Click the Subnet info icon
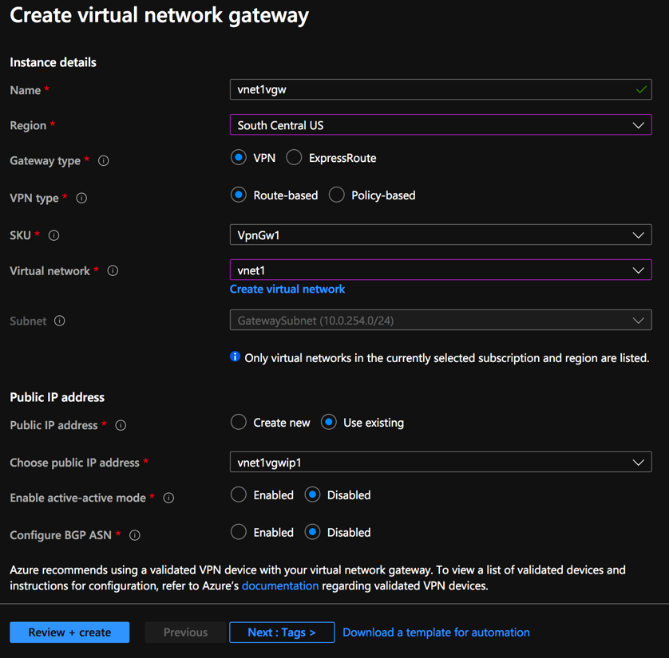 pyautogui.click(x=60, y=321)
